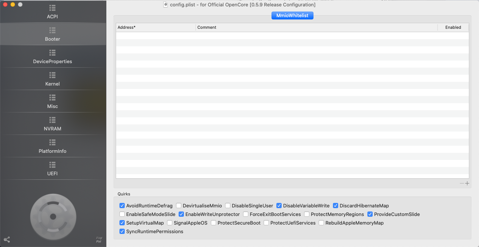
Task: Uncheck SyncRuntimePermissions quirk
Action: (122, 231)
